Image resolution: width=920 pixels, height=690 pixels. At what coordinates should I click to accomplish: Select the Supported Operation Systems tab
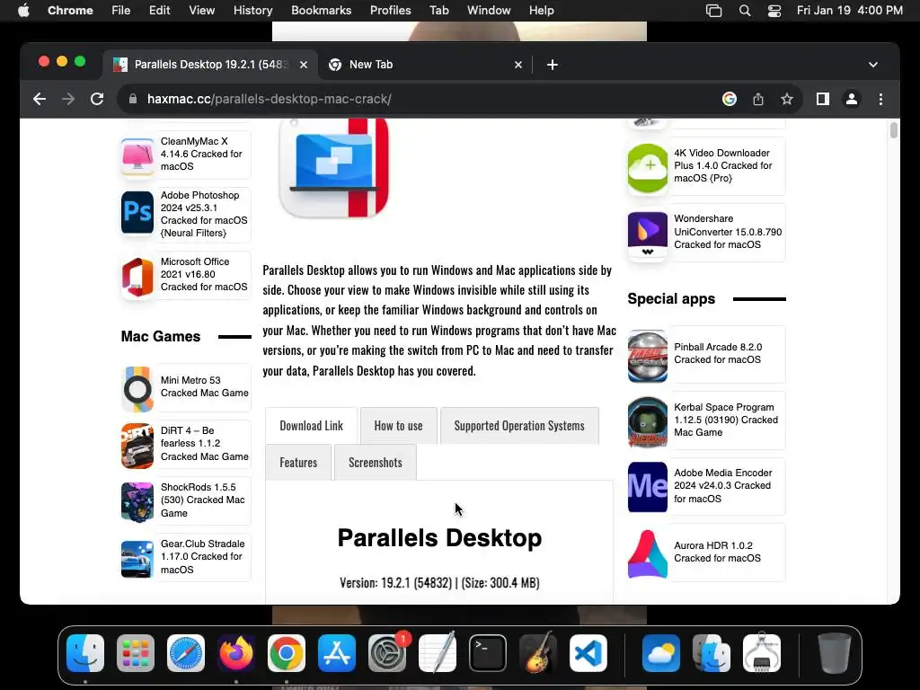[x=519, y=426]
